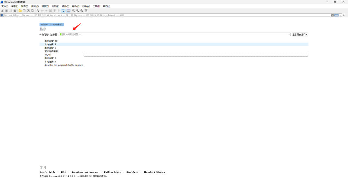Add a display filter button plus
Image resolution: width=348 pixels, height=179 pixels.
click(x=344, y=15)
